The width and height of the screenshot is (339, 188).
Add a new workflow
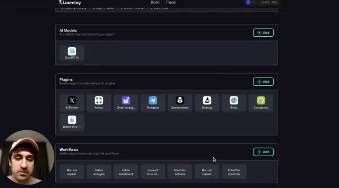click(263, 152)
